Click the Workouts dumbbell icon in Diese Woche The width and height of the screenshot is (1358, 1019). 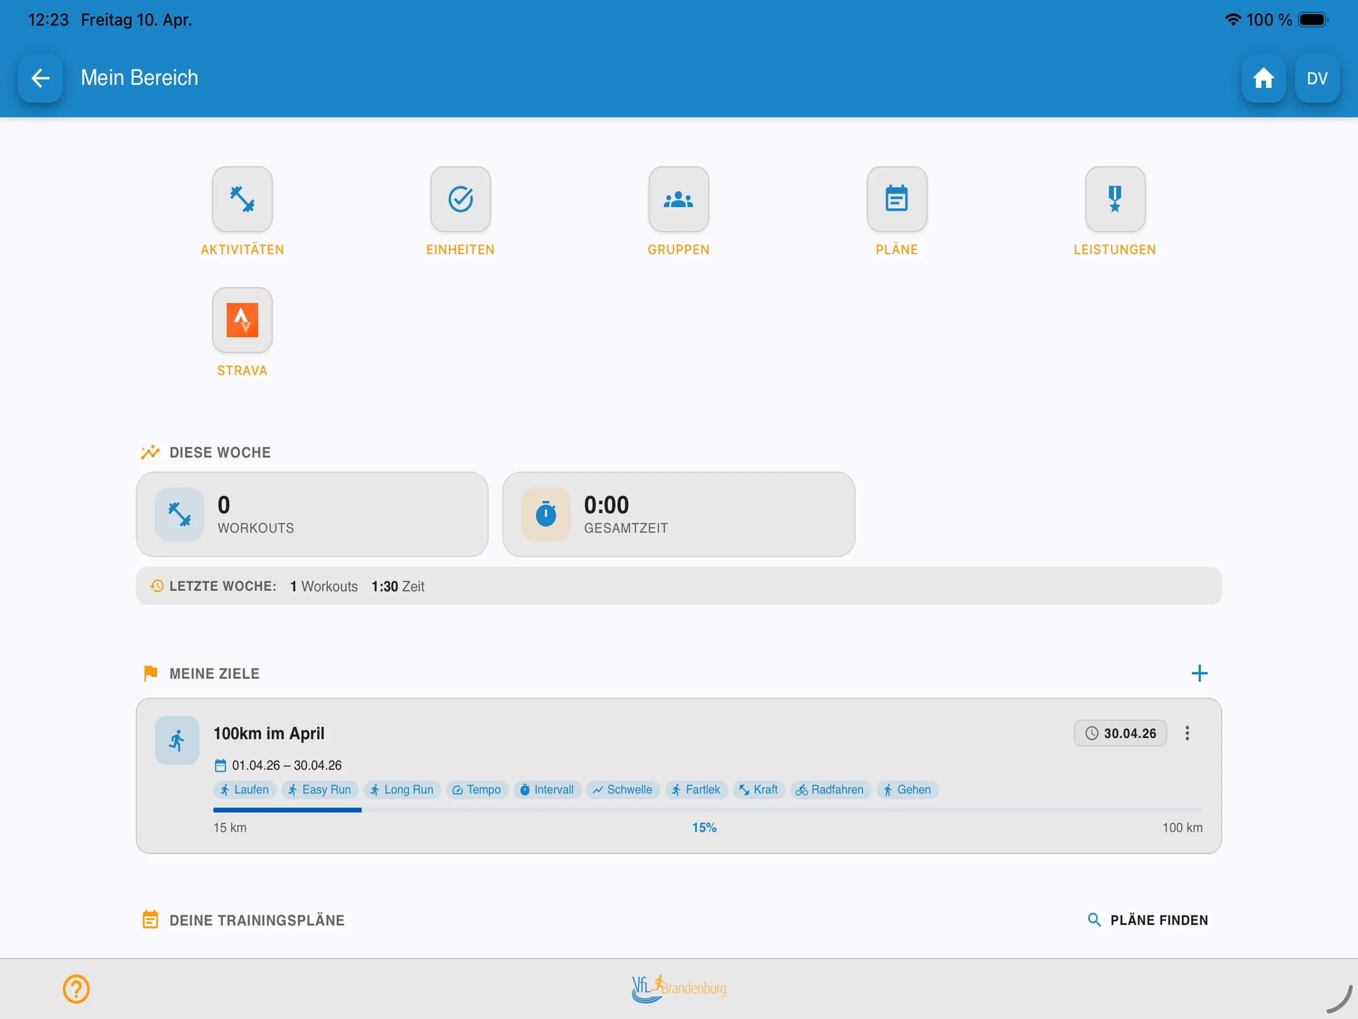[x=179, y=514]
